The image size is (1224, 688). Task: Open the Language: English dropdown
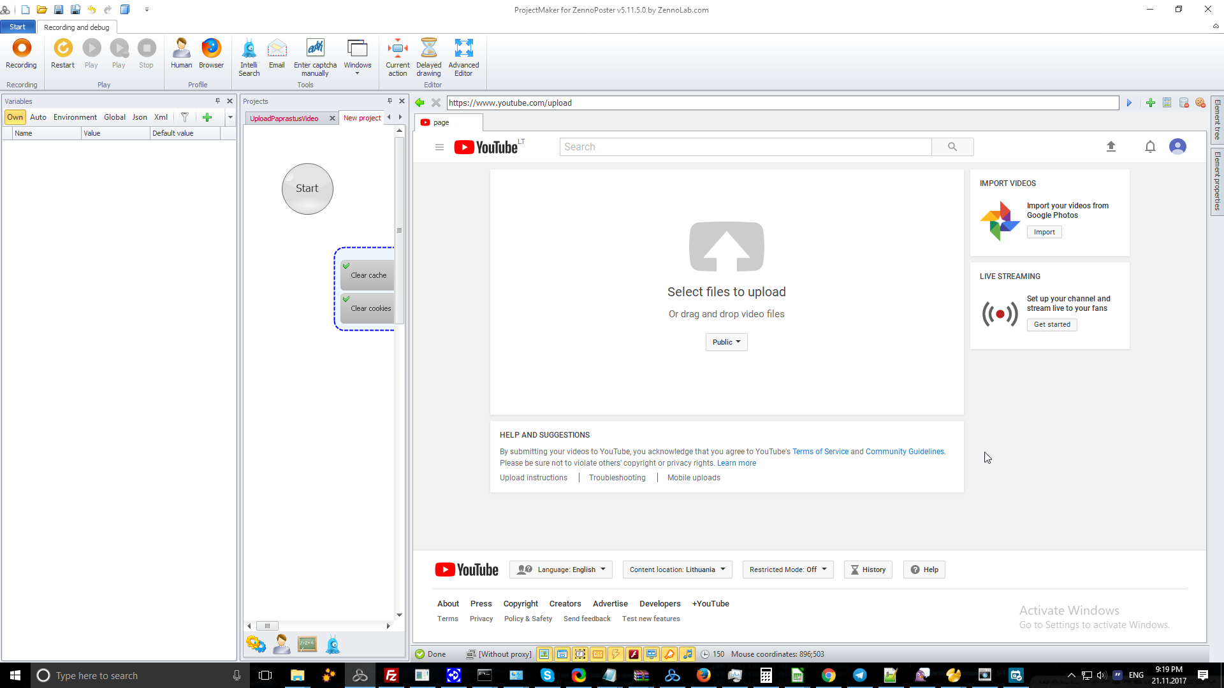point(561,570)
